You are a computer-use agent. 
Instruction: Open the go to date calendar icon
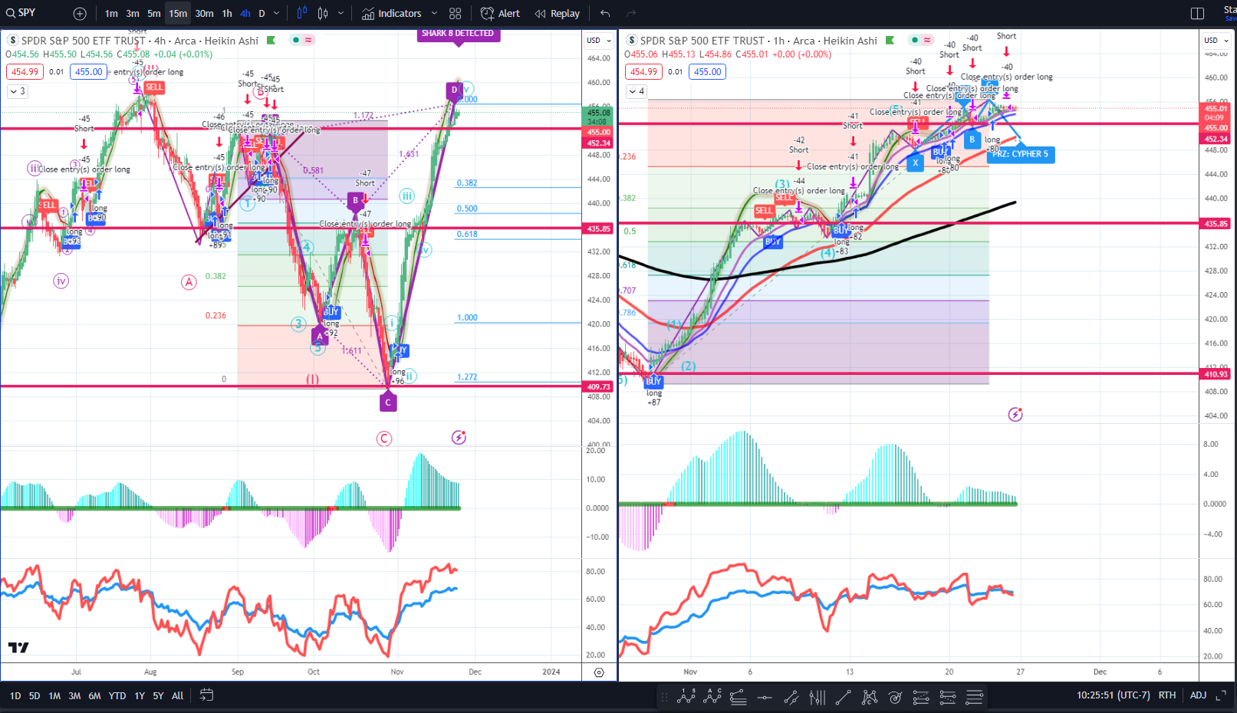[x=206, y=695]
